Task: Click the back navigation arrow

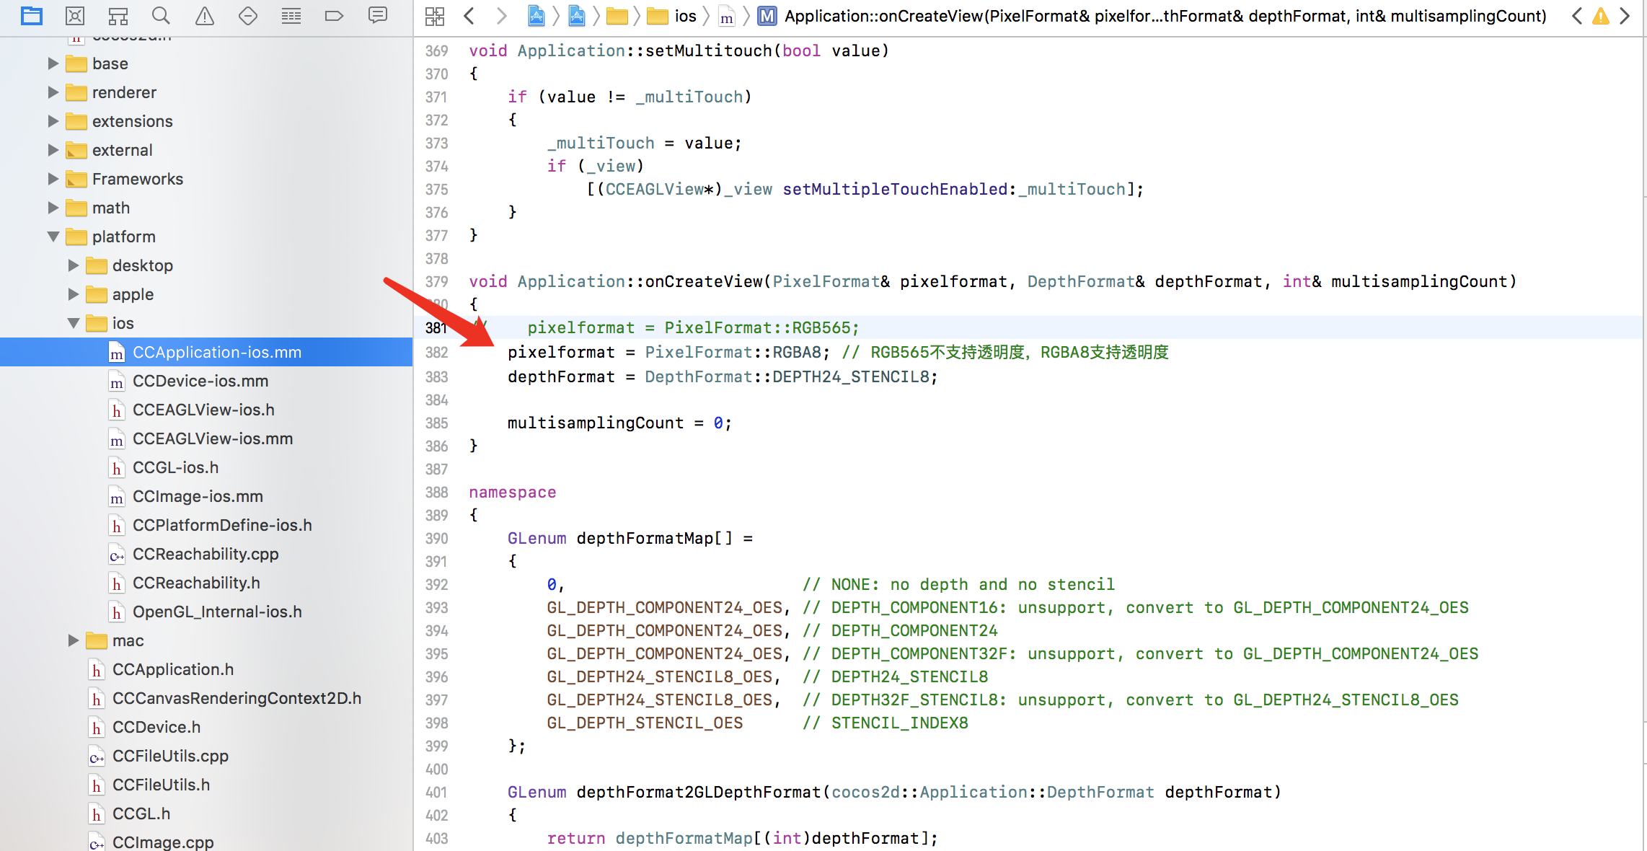Action: click(x=469, y=16)
